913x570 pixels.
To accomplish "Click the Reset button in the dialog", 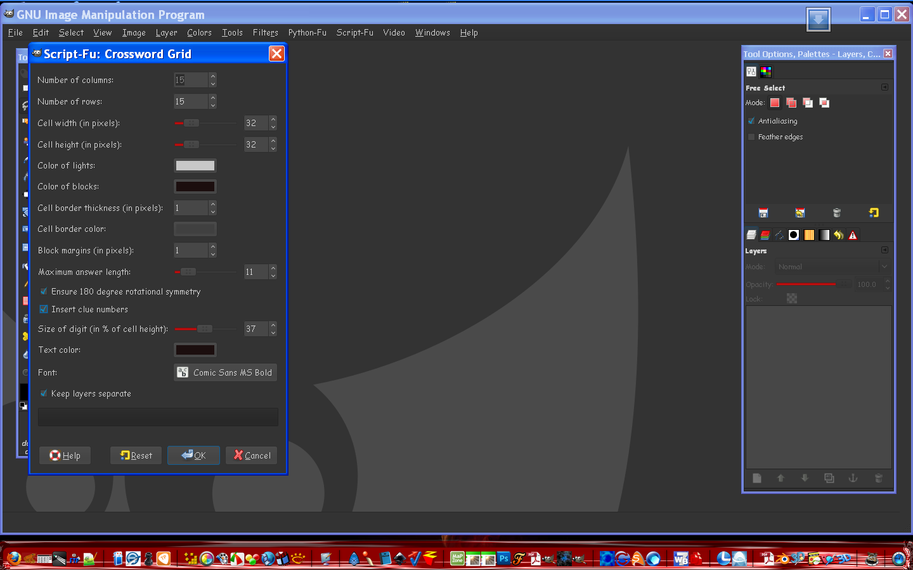I will (136, 455).
